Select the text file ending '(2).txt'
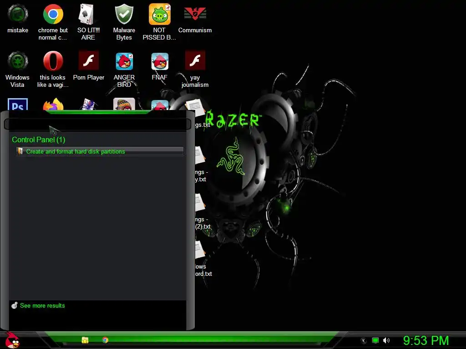466x349 pixels. point(203,211)
